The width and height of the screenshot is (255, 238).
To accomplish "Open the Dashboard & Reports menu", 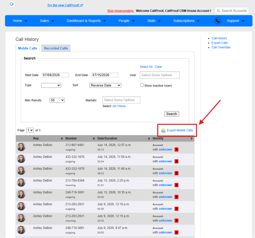I will 86,21.
